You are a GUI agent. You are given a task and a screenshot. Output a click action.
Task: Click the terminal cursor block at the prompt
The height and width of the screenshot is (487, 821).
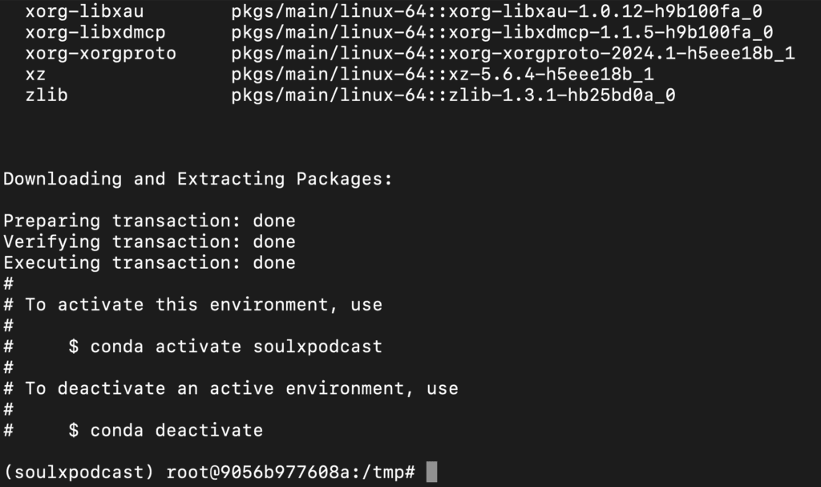tap(431, 472)
